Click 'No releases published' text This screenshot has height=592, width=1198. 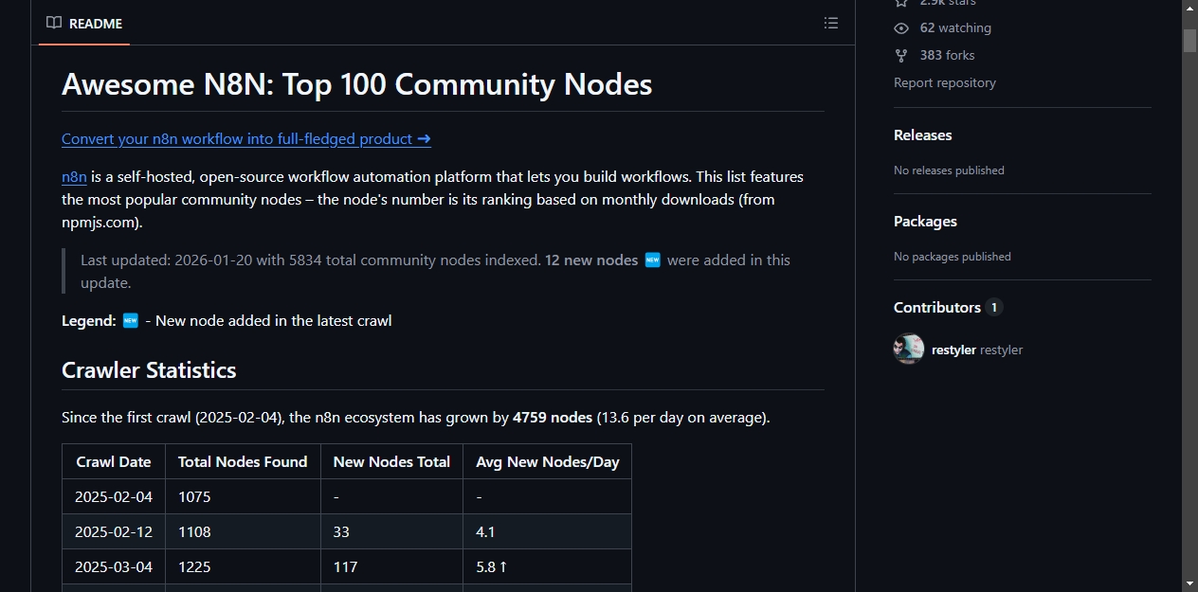pos(949,170)
